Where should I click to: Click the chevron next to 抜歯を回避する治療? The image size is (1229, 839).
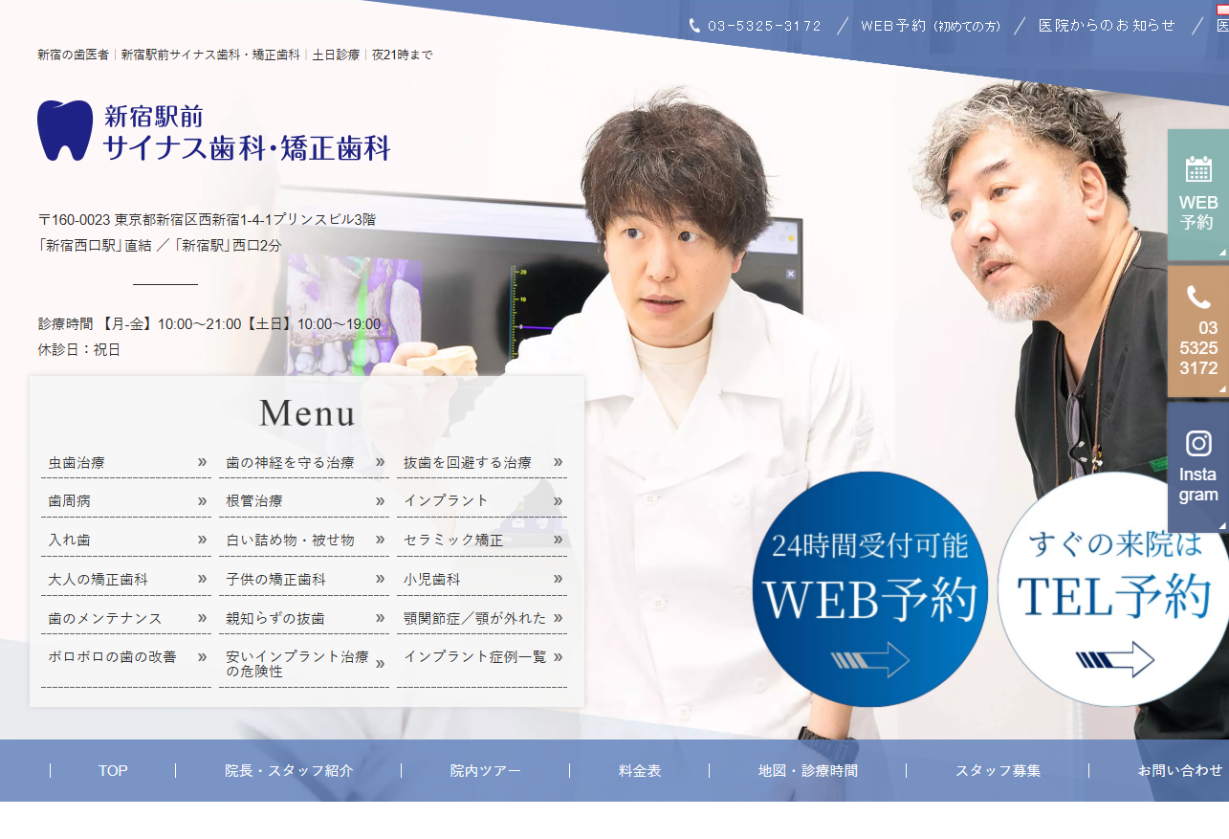tap(559, 462)
